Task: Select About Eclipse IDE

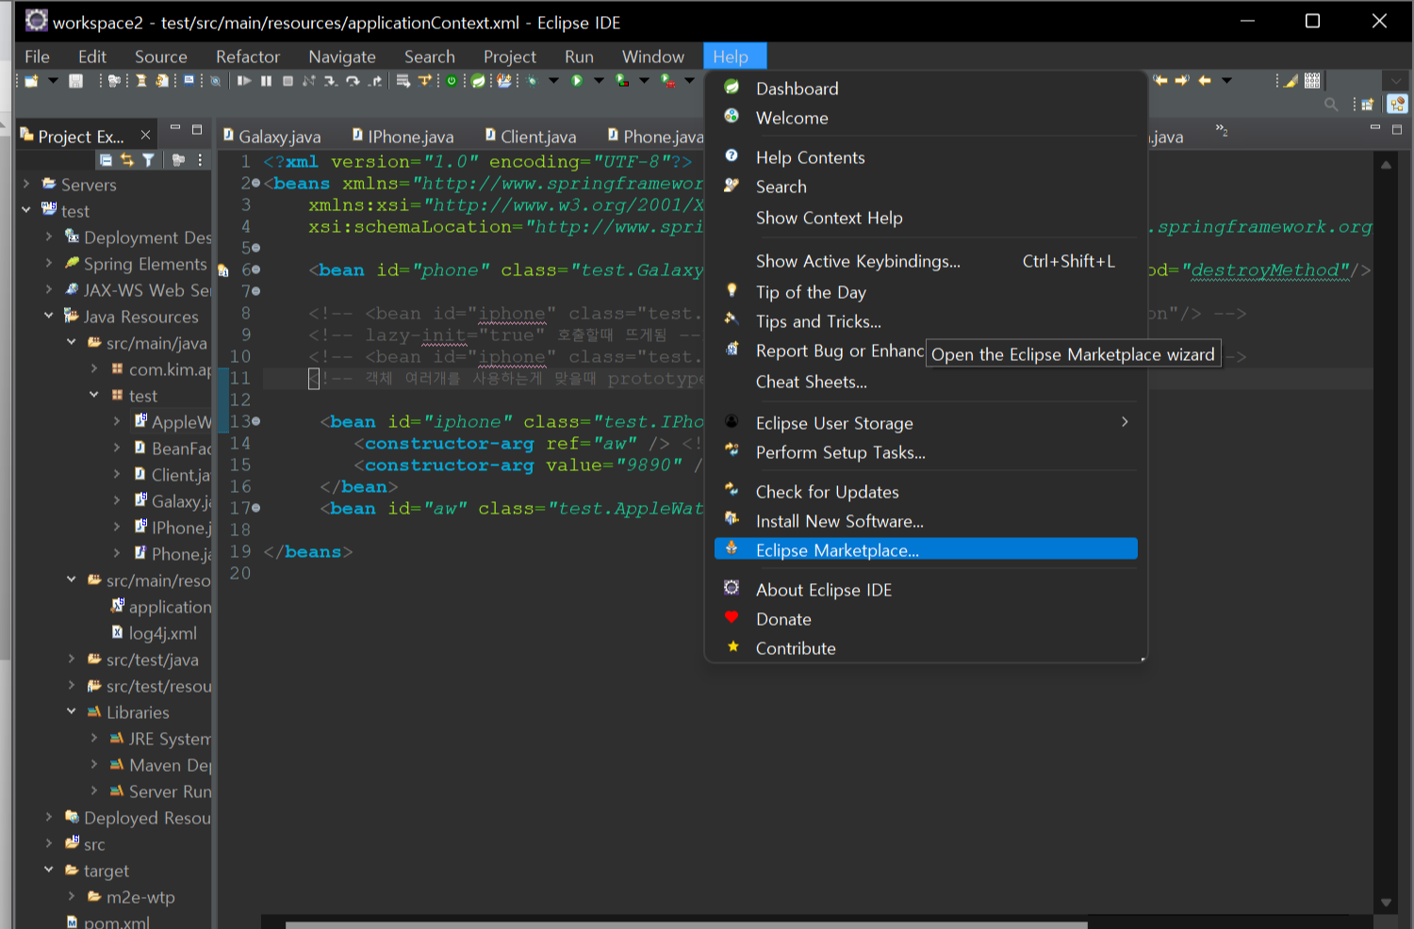Action: (926, 590)
